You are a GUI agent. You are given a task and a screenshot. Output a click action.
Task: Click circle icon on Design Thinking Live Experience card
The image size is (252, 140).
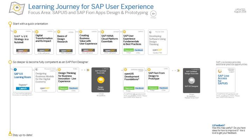[59, 69]
